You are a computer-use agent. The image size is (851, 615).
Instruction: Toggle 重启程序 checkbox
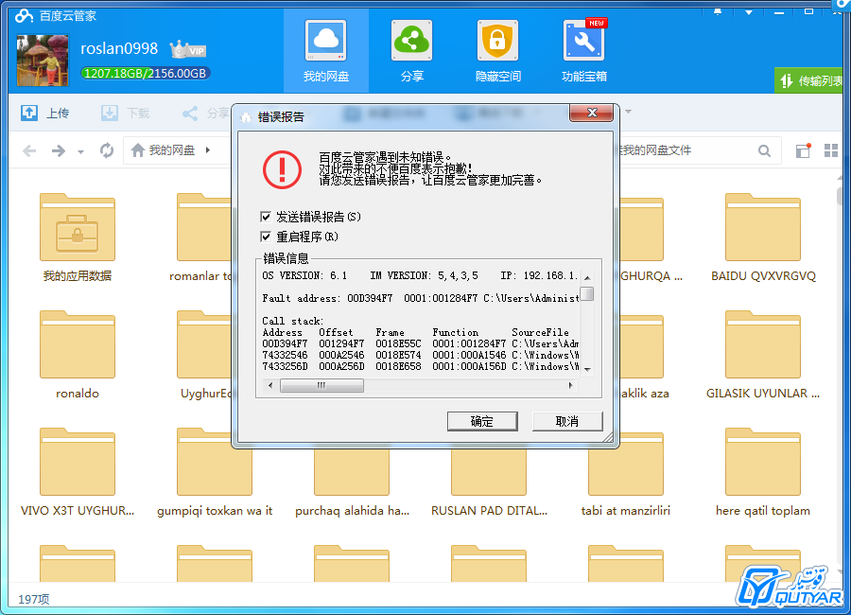[x=266, y=237]
